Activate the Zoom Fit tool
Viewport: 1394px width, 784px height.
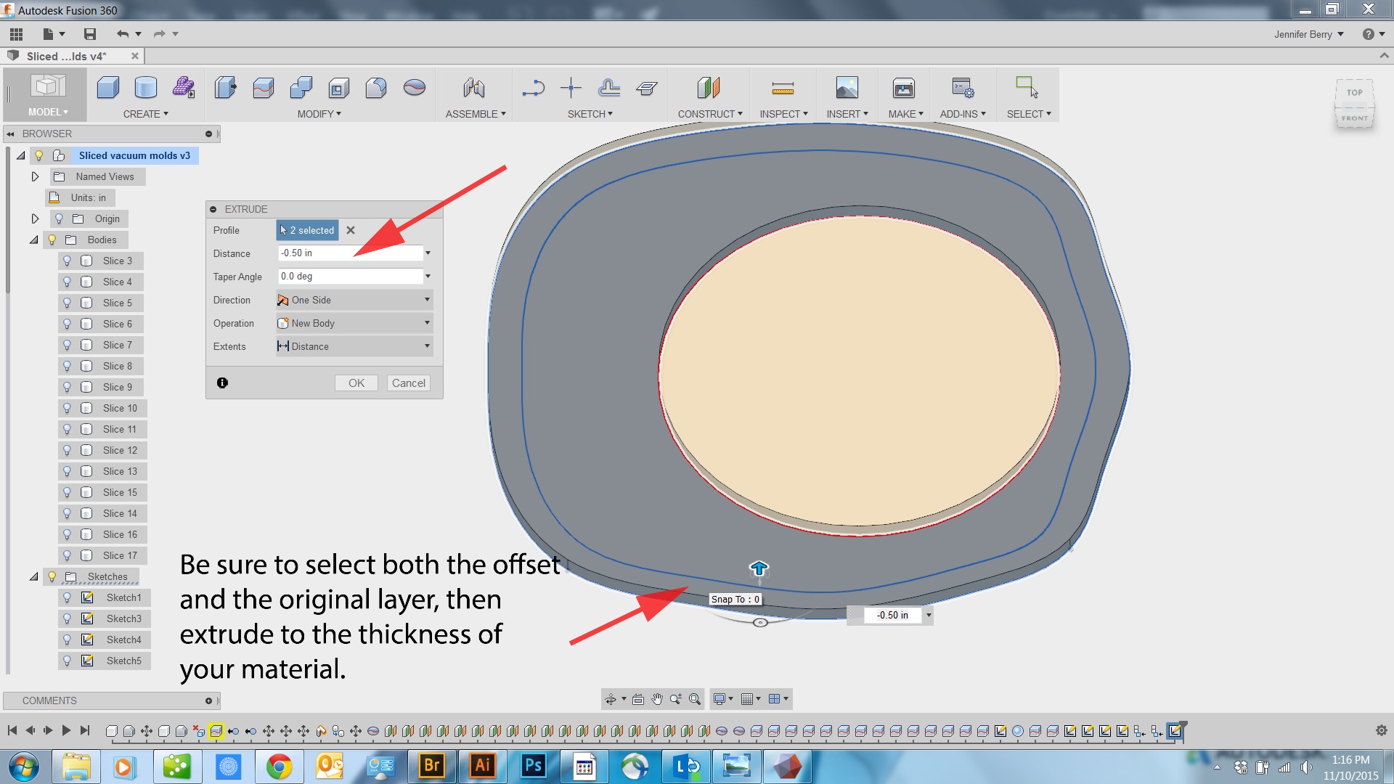(x=695, y=698)
